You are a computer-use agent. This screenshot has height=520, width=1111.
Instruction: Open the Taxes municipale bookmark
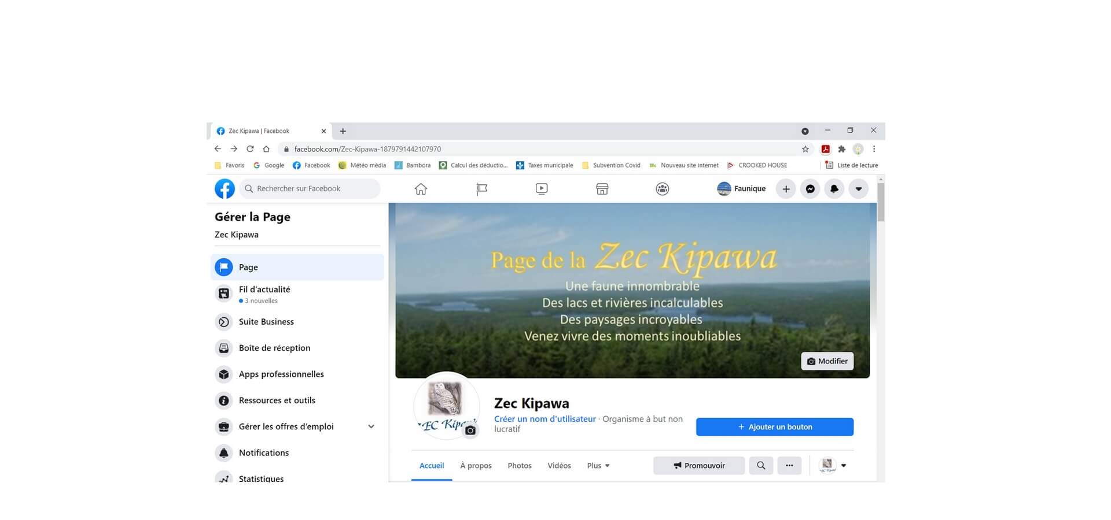coord(545,165)
